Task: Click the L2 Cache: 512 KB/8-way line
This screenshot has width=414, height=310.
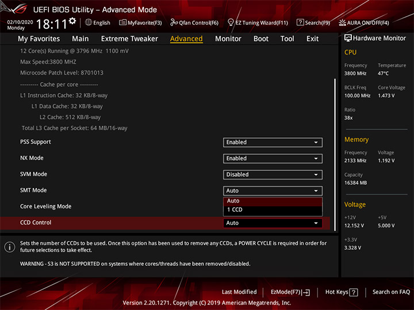Action: coord(70,117)
